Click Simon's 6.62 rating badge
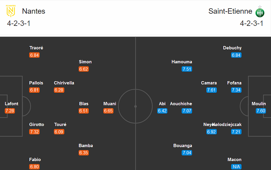 [x=84, y=69]
